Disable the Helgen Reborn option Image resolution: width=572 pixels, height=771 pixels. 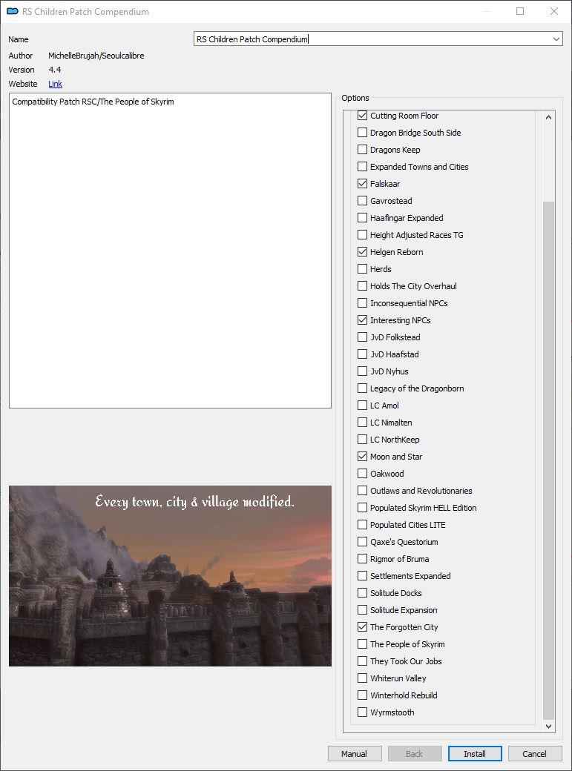coord(362,252)
